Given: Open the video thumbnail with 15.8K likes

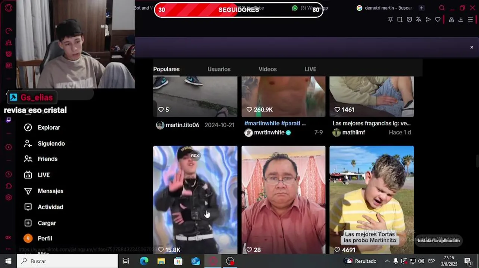Looking at the screenshot, I should [x=195, y=200].
